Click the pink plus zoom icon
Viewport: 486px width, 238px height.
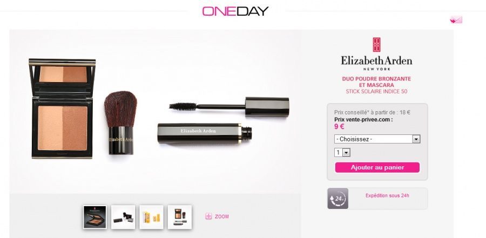pyautogui.click(x=208, y=216)
